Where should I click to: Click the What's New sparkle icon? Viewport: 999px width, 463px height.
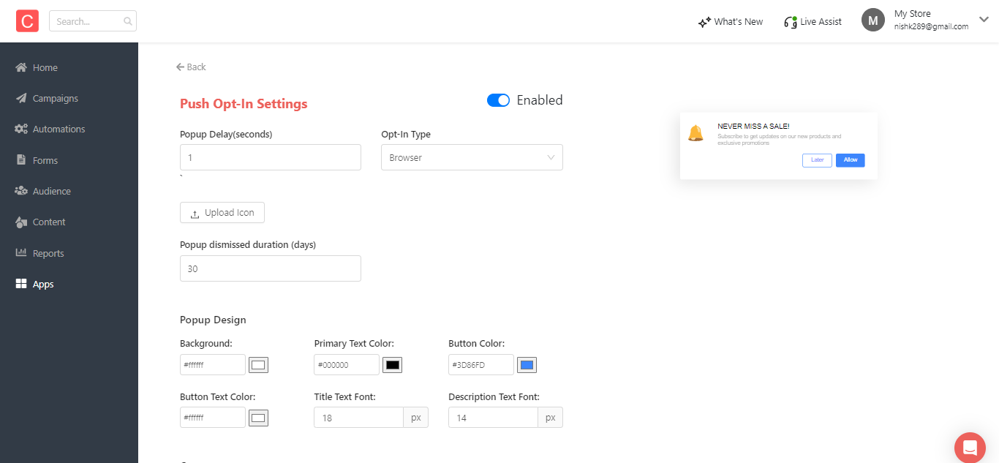pos(704,22)
